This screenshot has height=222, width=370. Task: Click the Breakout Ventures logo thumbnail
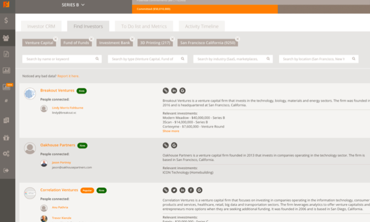[30, 93]
